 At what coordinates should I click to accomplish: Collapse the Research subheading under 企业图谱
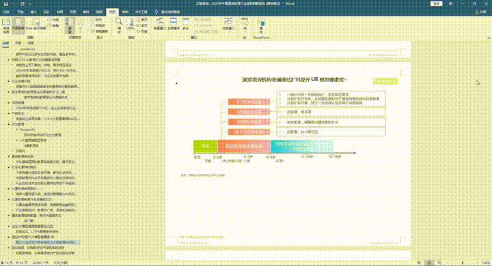pyautogui.click(x=17, y=130)
